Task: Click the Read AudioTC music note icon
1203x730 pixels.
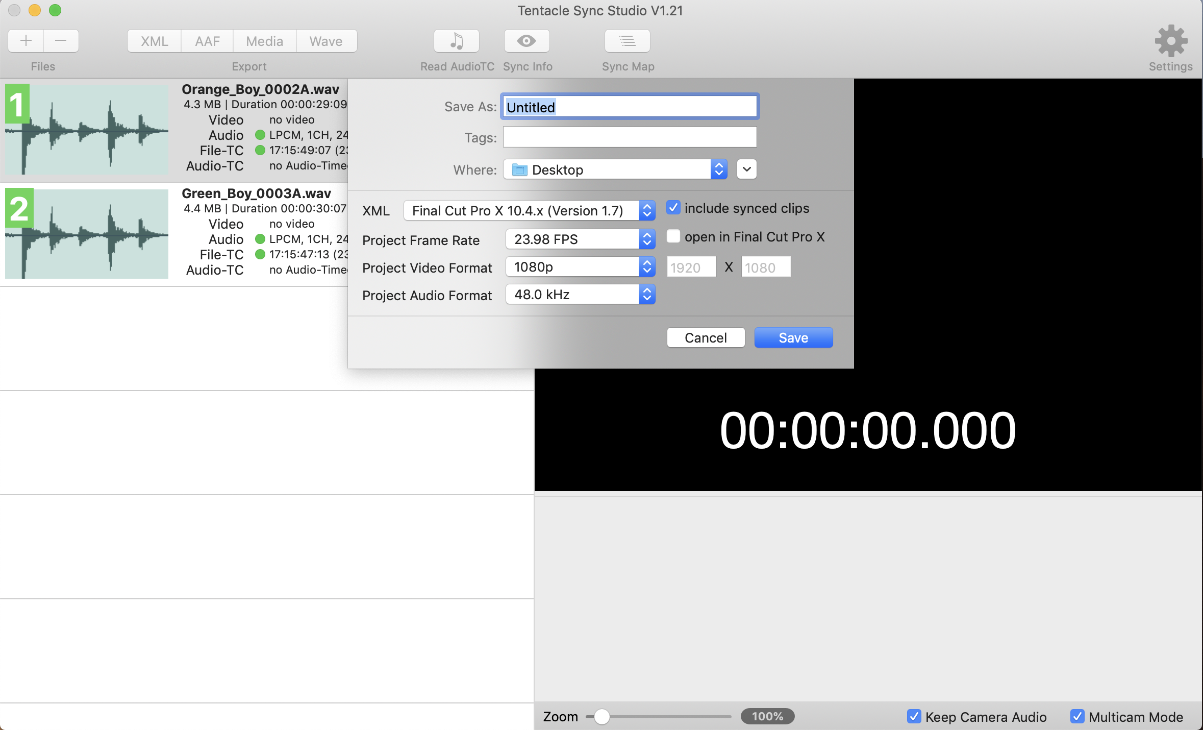Action: point(457,41)
